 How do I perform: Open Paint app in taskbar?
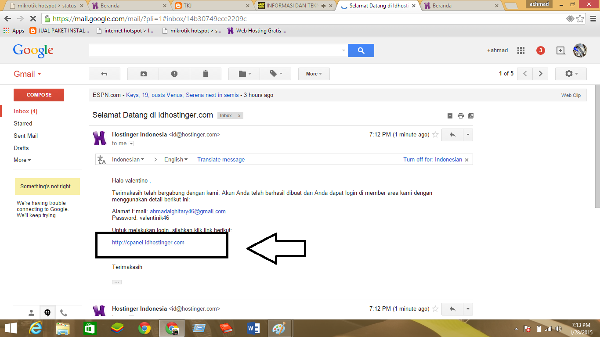click(x=279, y=328)
